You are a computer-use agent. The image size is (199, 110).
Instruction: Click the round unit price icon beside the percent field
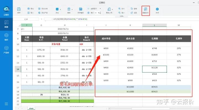[88, 13]
